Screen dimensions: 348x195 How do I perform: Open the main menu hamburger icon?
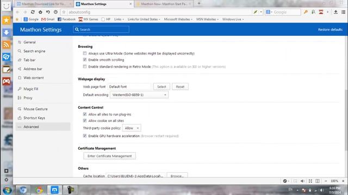point(343,12)
